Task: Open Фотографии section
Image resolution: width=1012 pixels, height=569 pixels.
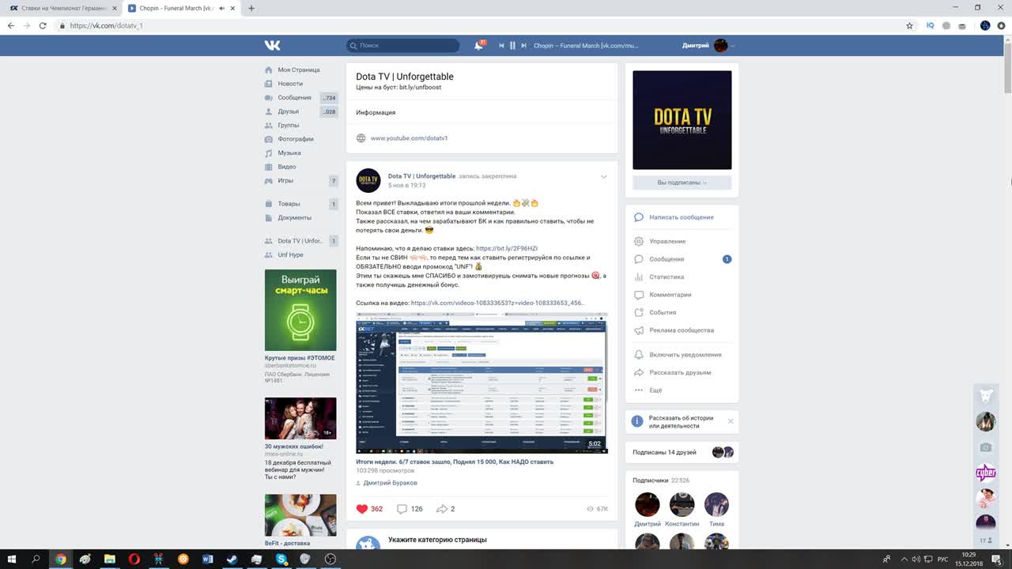Action: pos(296,139)
